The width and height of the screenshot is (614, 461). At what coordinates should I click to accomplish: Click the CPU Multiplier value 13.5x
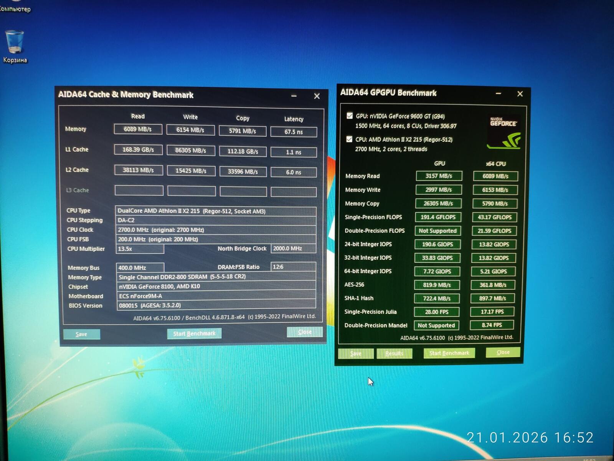140,249
